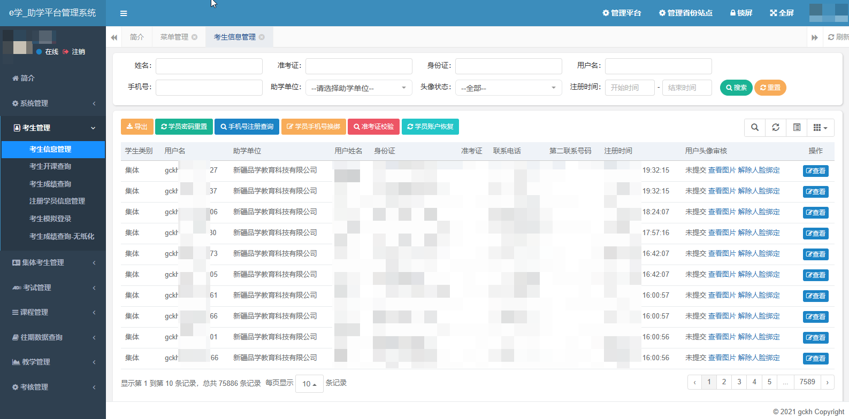
Task: Close the 考生信息管理 tab
Action: pos(262,37)
